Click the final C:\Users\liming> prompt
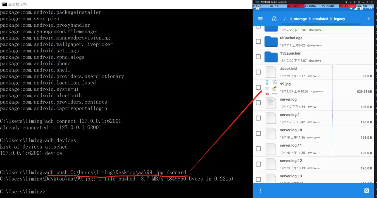This screenshot has height=198, width=377. (x=22, y=191)
